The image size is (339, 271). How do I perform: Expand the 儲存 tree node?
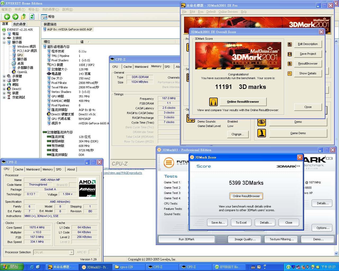pos(4,80)
